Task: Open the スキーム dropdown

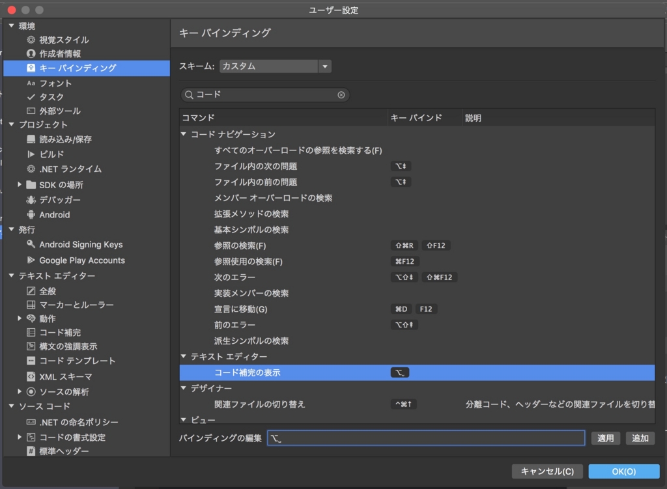Action: (325, 66)
